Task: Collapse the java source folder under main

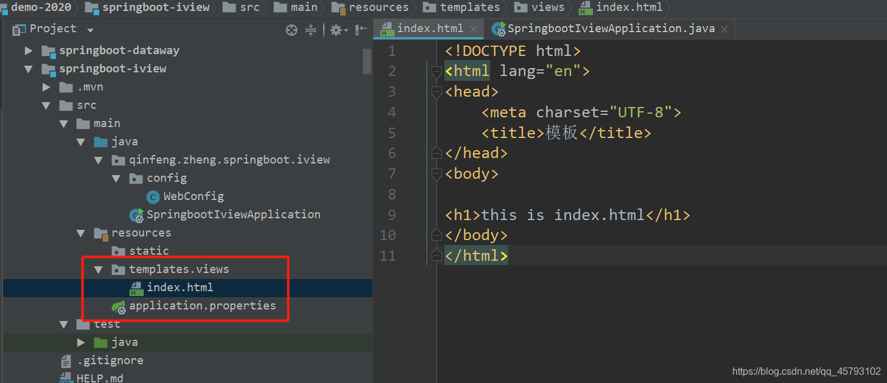Action: click(x=81, y=142)
